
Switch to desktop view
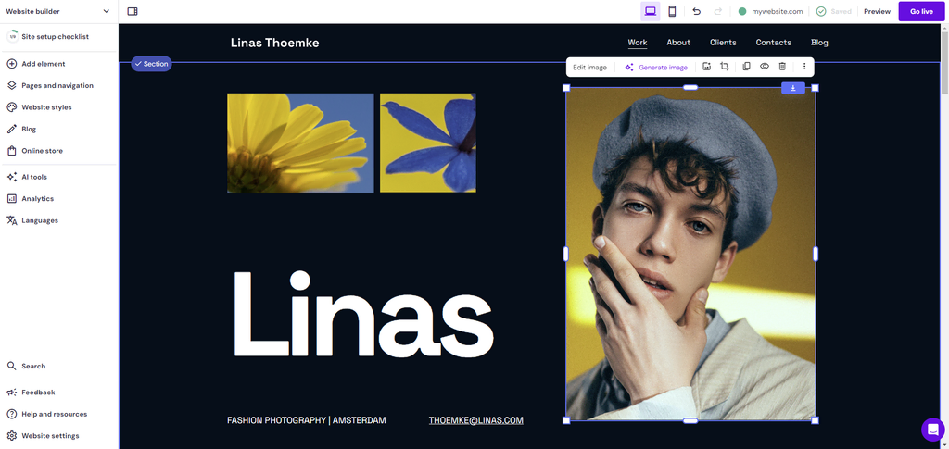[651, 11]
